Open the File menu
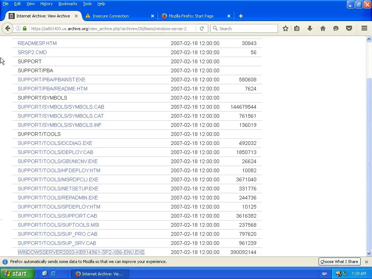The image size is (372, 279). (5, 4)
